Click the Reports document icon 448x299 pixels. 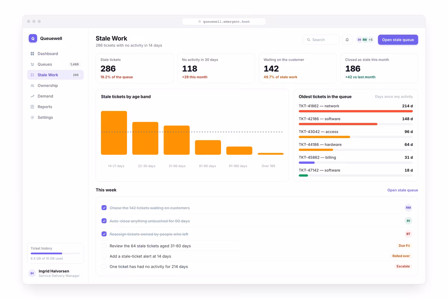(32, 107)
